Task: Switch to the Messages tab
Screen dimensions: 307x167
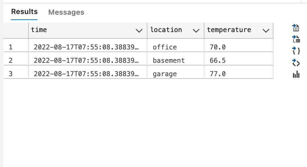Action: tap(66, 12)
